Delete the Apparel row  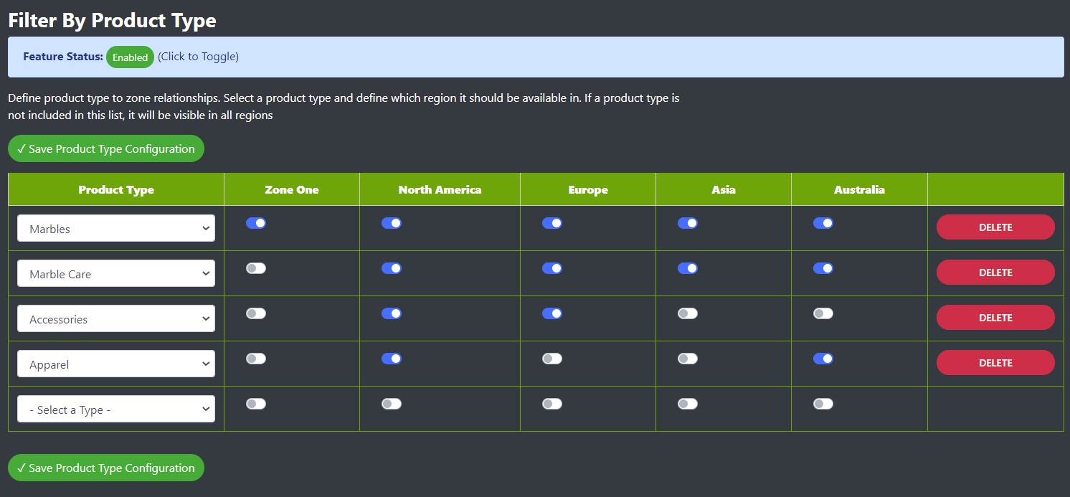[x=995, y=363]
